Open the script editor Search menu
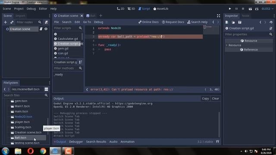Image resolution: width=276 pixels, height=155 pixels. point(66,22)
